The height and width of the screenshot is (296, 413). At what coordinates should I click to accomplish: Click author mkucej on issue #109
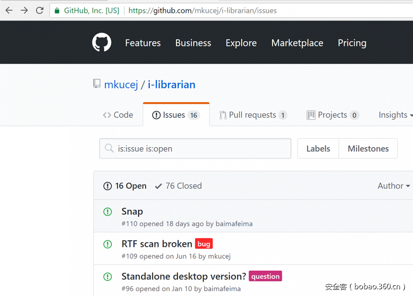pyautogui.click(x=219, y=256)
